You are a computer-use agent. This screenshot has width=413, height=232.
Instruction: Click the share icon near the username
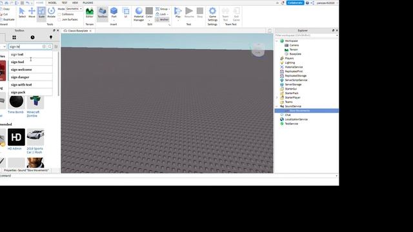pos(312,3)
